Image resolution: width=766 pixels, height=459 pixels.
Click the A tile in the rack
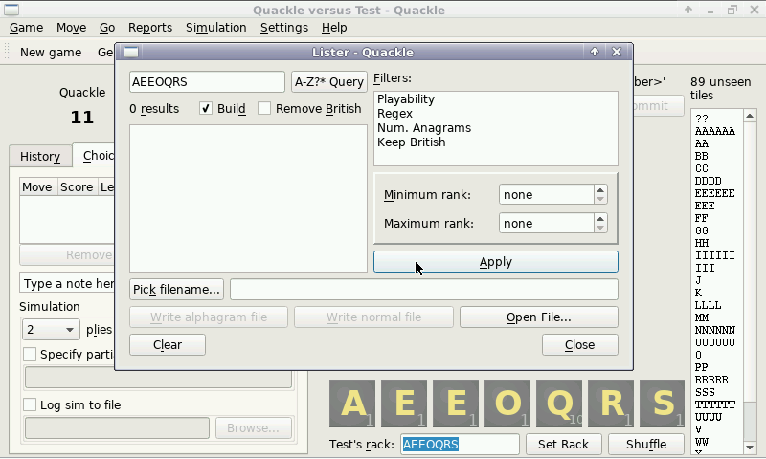point(352,404)
